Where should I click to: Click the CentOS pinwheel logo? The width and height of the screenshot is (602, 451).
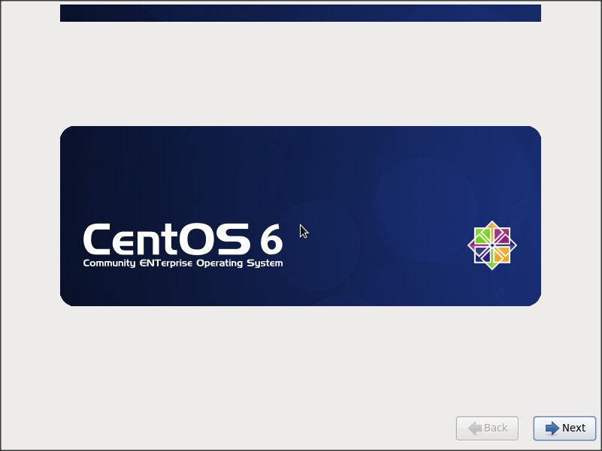(492, 245)
